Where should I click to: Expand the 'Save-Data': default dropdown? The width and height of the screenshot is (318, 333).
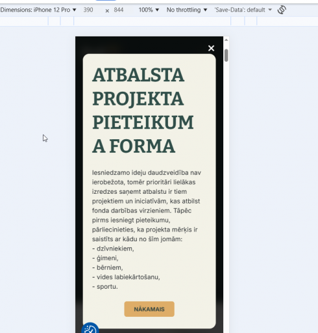point(243,10)
